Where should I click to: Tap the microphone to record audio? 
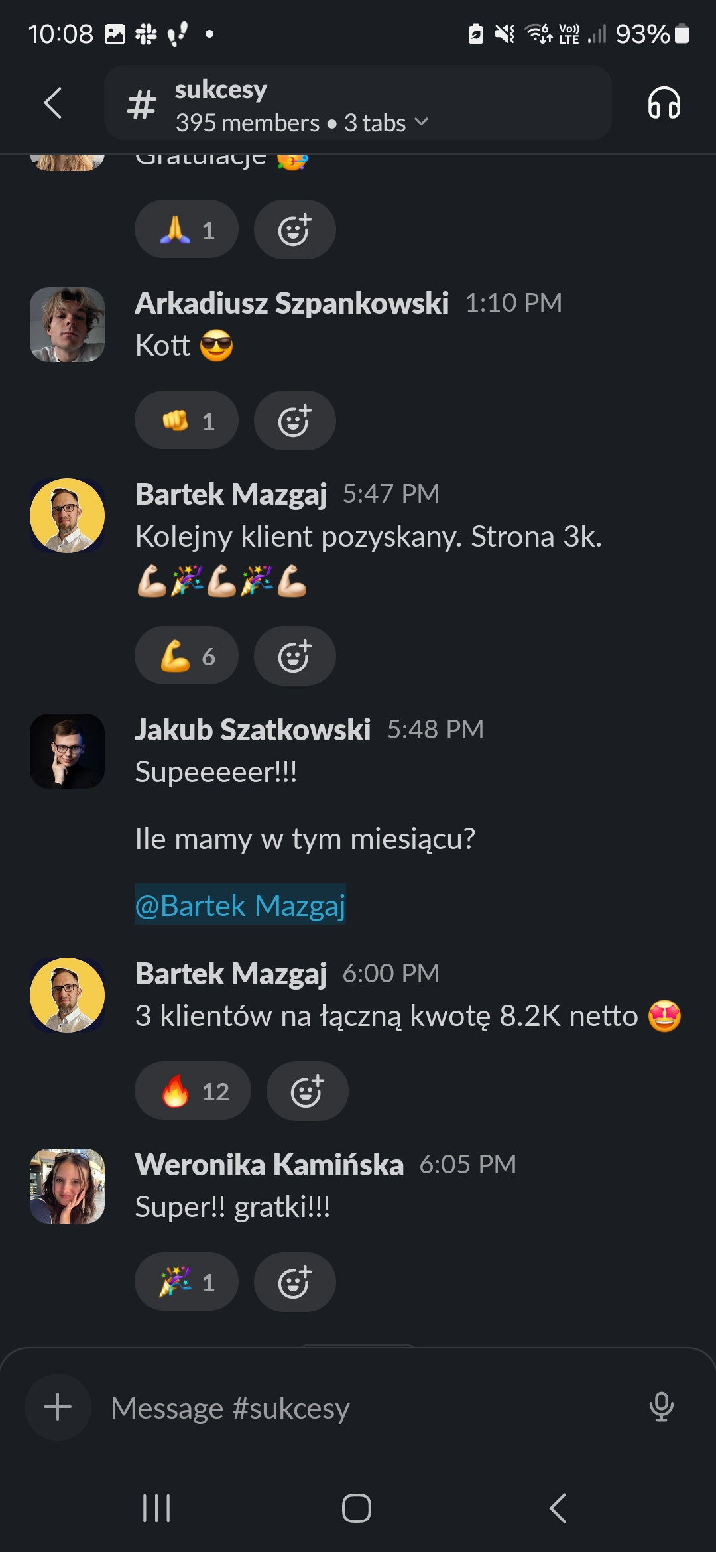[x=661, y=1407]
